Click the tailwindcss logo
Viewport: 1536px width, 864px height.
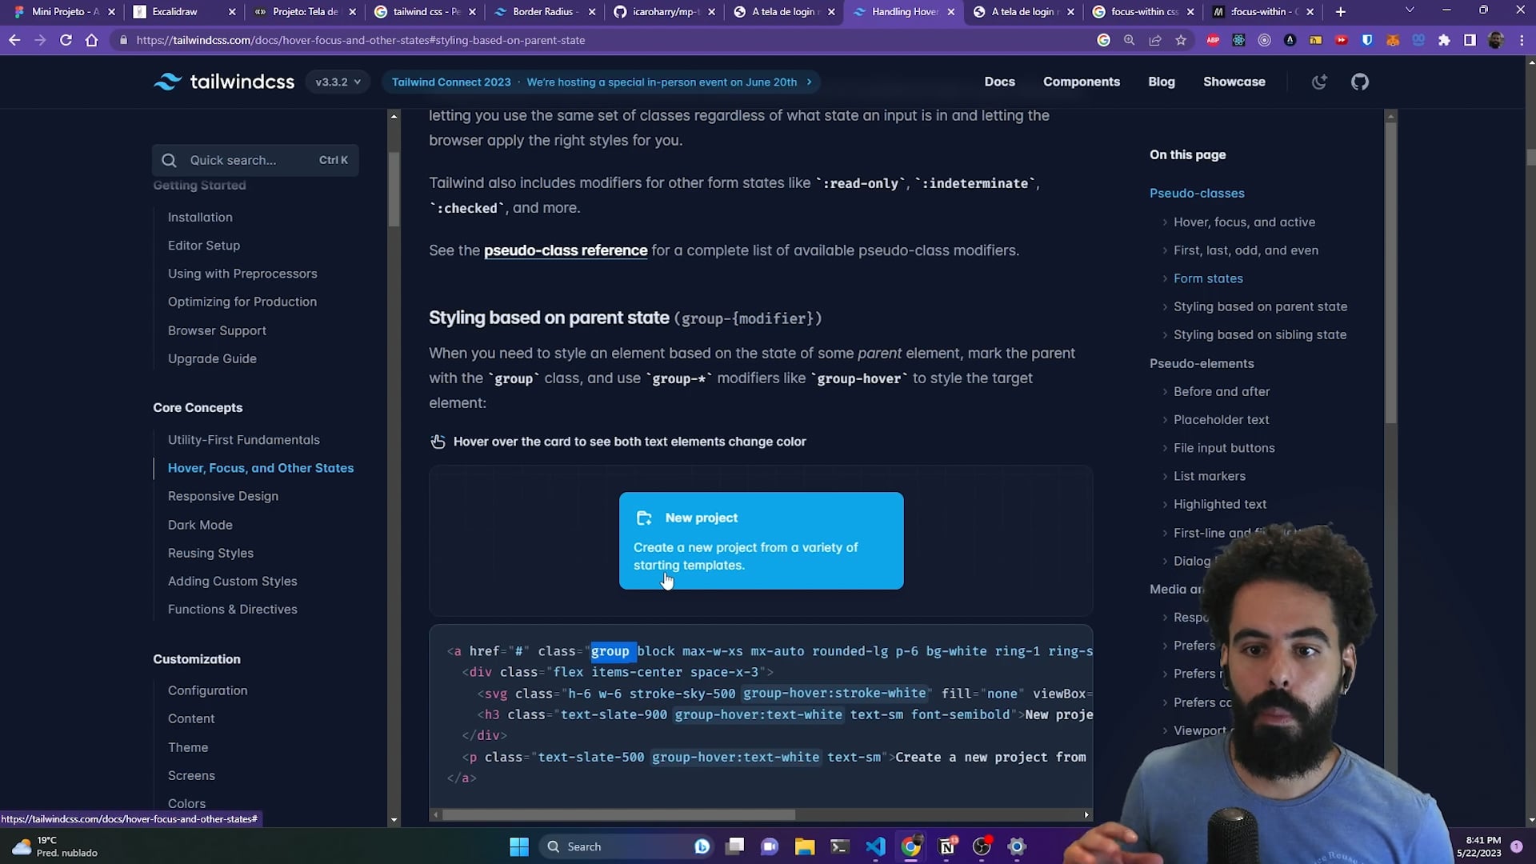(224, 82)
